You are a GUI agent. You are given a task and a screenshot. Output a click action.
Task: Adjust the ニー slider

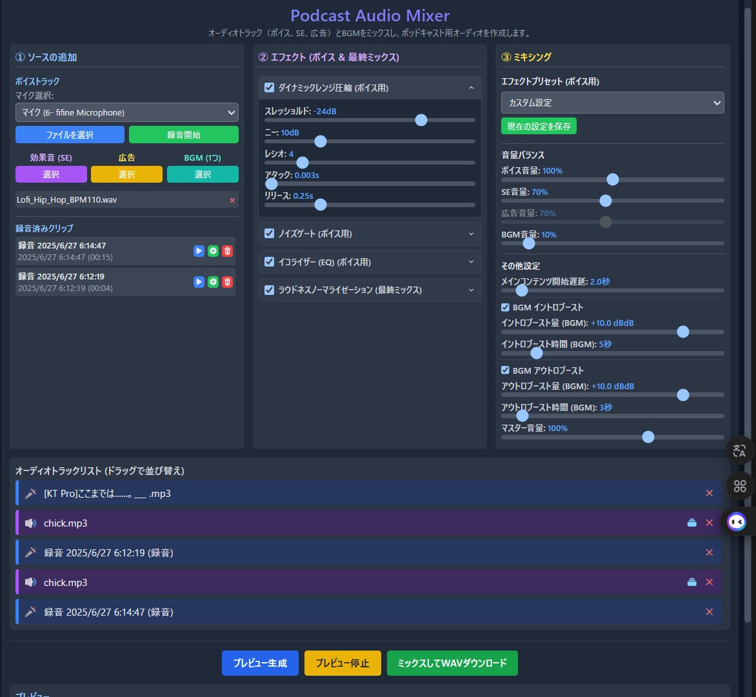click(x=321, y=141)
